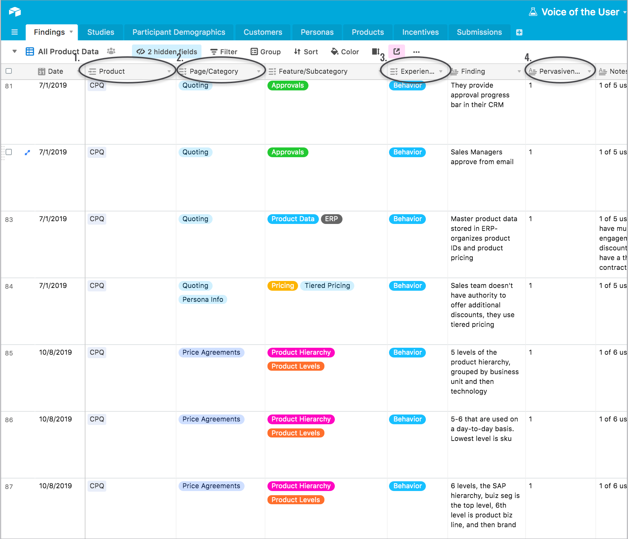The image size is (628, 539).
Task: Open the hamburger tables menu
Action: pyautogui.click(x=15, y=32)
